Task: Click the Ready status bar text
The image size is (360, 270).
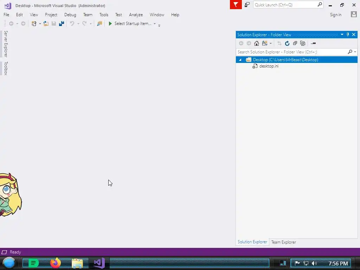Action: [x=15, y=252]
